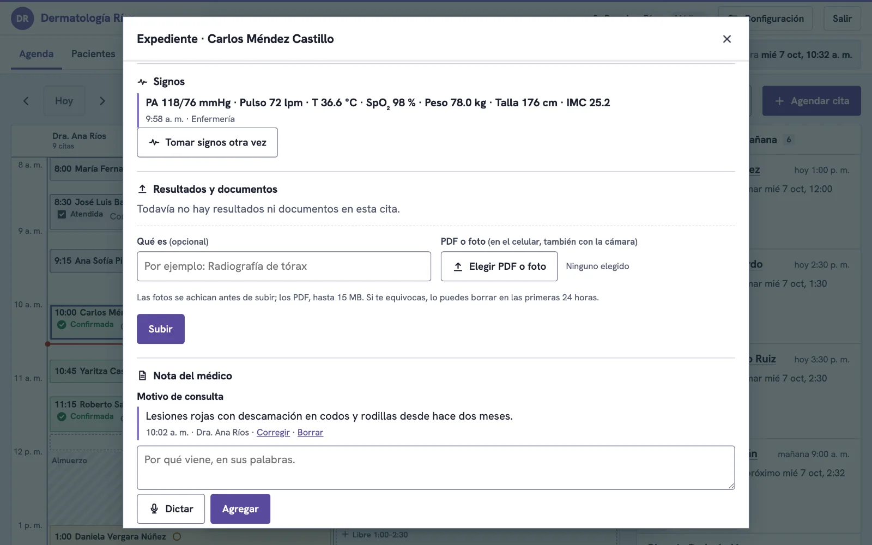
Task: Close the Expediente dialog
Action: pyautogui.click(x=726, y=39)
